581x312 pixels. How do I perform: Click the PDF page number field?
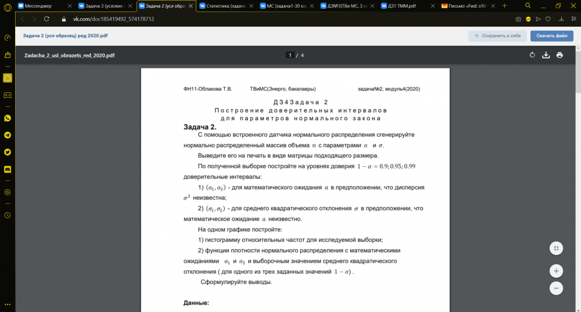coord(290,55)
